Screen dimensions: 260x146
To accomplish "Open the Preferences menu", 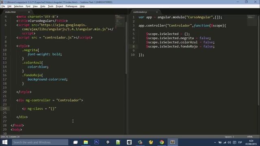I will click(71, 6).
